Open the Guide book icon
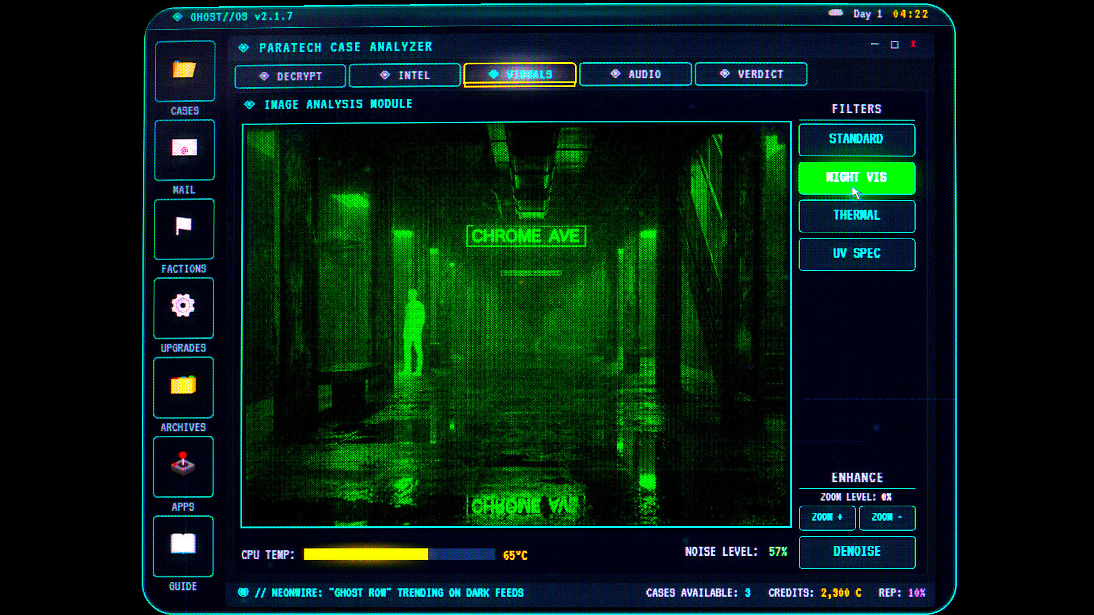 pyautogui.click(x=183, y=545)
